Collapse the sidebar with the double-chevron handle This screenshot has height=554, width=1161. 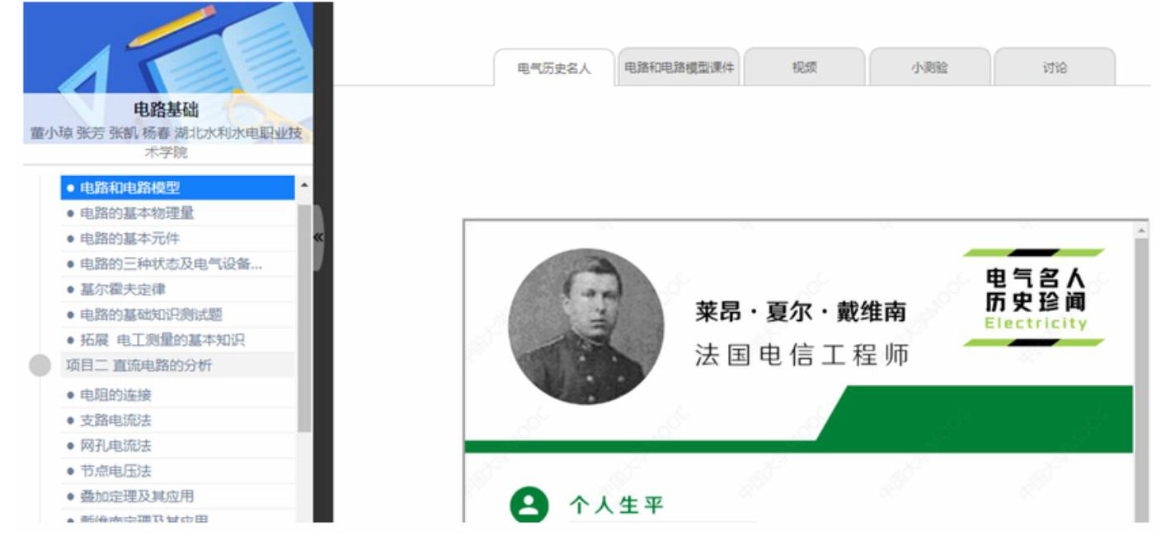[317, 237]
